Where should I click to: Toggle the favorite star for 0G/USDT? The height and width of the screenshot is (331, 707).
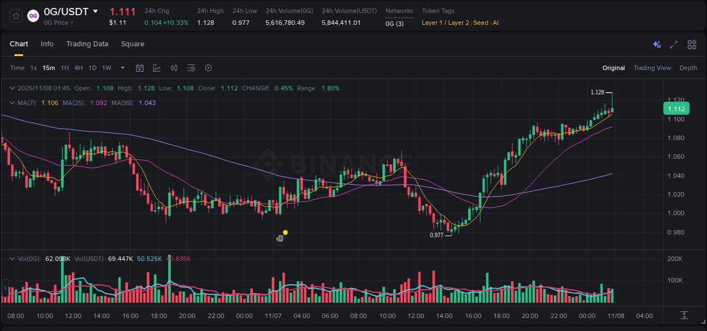[15, 16]
